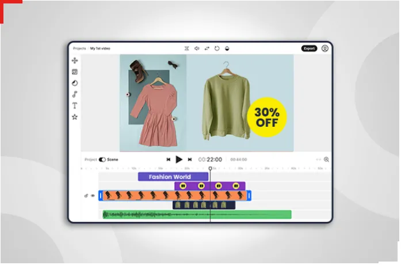401x265 pixels.
Task: Open the Projects breadcrumb link
Action: coord(79,48)
